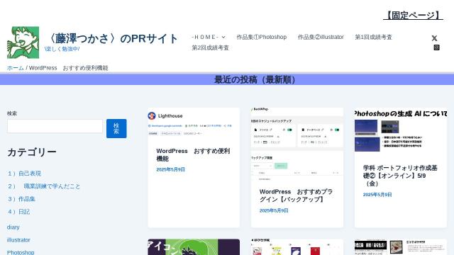Click the green cartoon site logo
This screenshot has width=454, height=255.
click(x=23, y=42)
